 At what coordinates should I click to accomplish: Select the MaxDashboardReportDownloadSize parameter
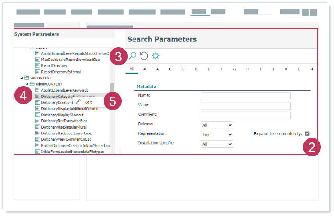click(70, 60)
